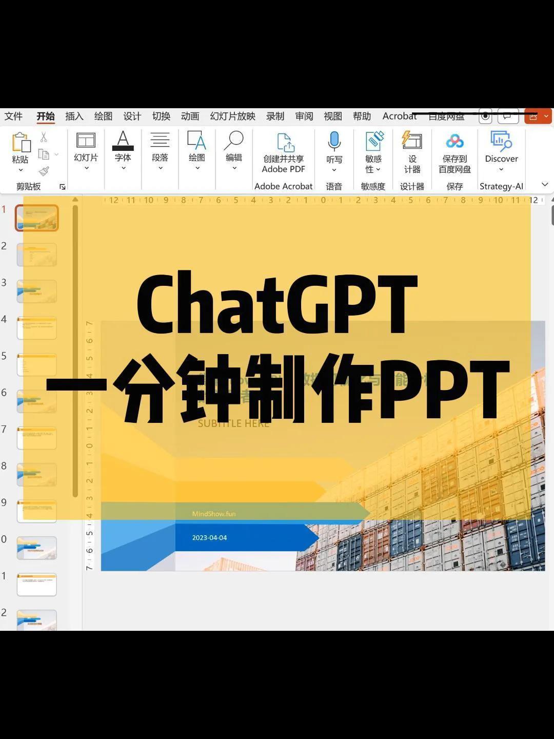Click the thumbnail pane scroll-up arrow
This screenshot has width=554, height=739.
[x=75, y=199]
